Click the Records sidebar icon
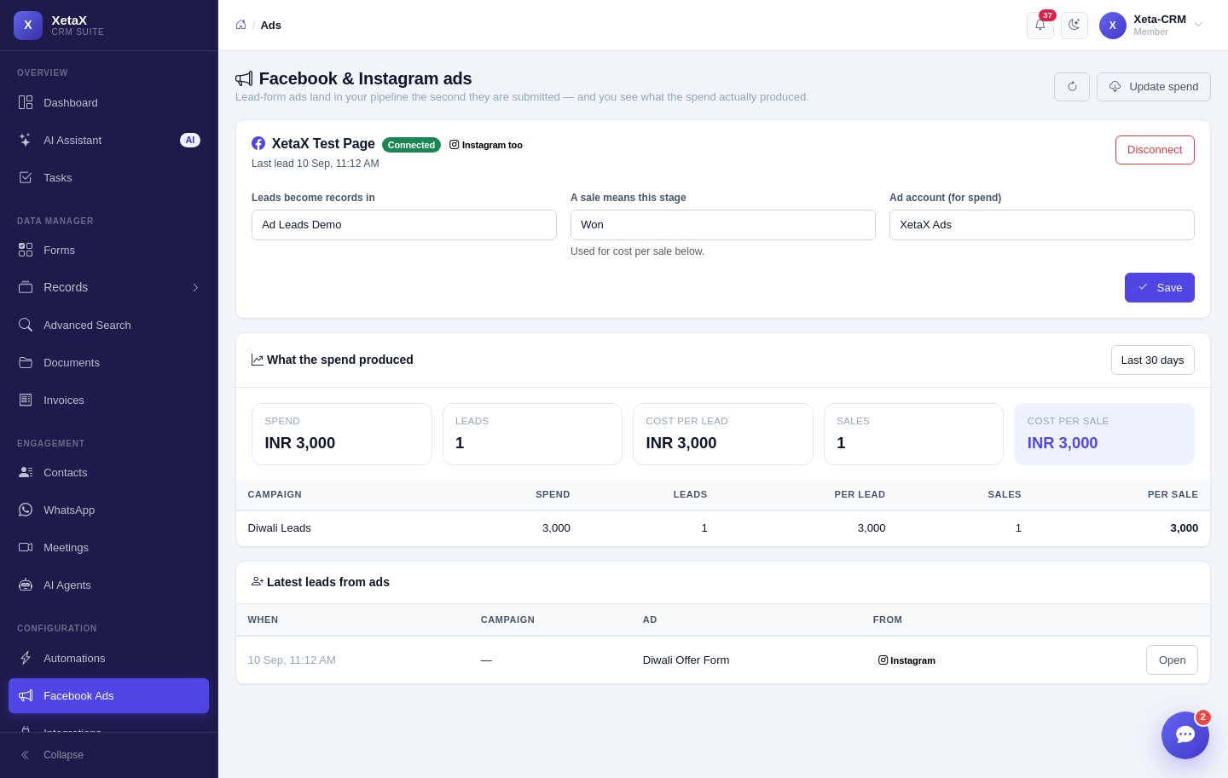1228x778 pixels. point(26,287)
